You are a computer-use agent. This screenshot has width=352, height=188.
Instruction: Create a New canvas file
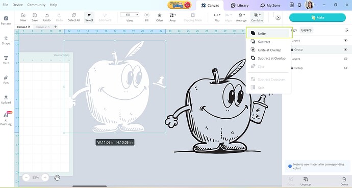point(23,17)
